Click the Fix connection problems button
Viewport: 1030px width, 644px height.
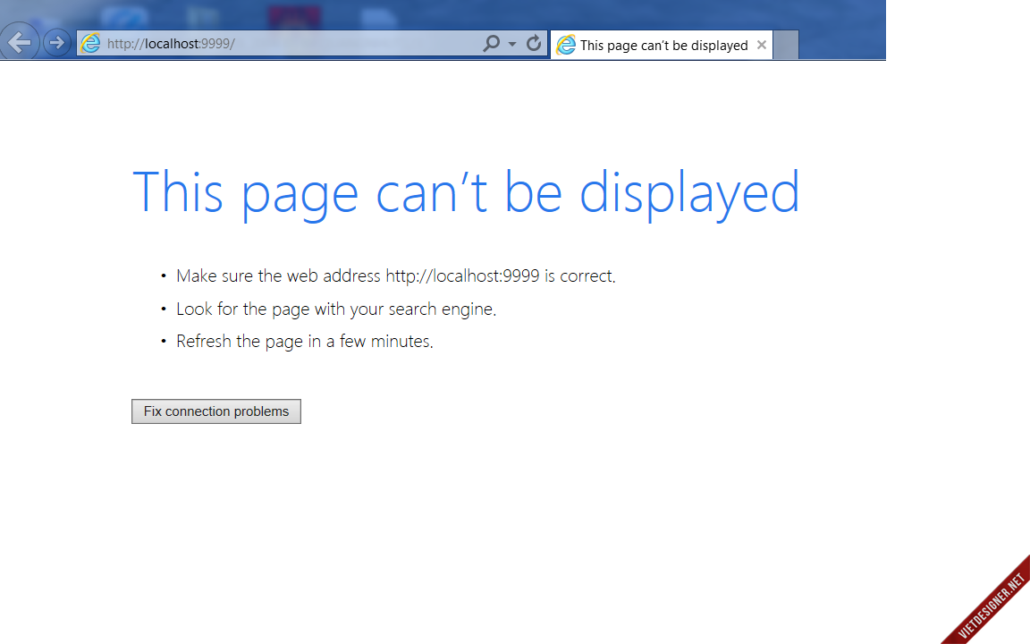point(216,411)
